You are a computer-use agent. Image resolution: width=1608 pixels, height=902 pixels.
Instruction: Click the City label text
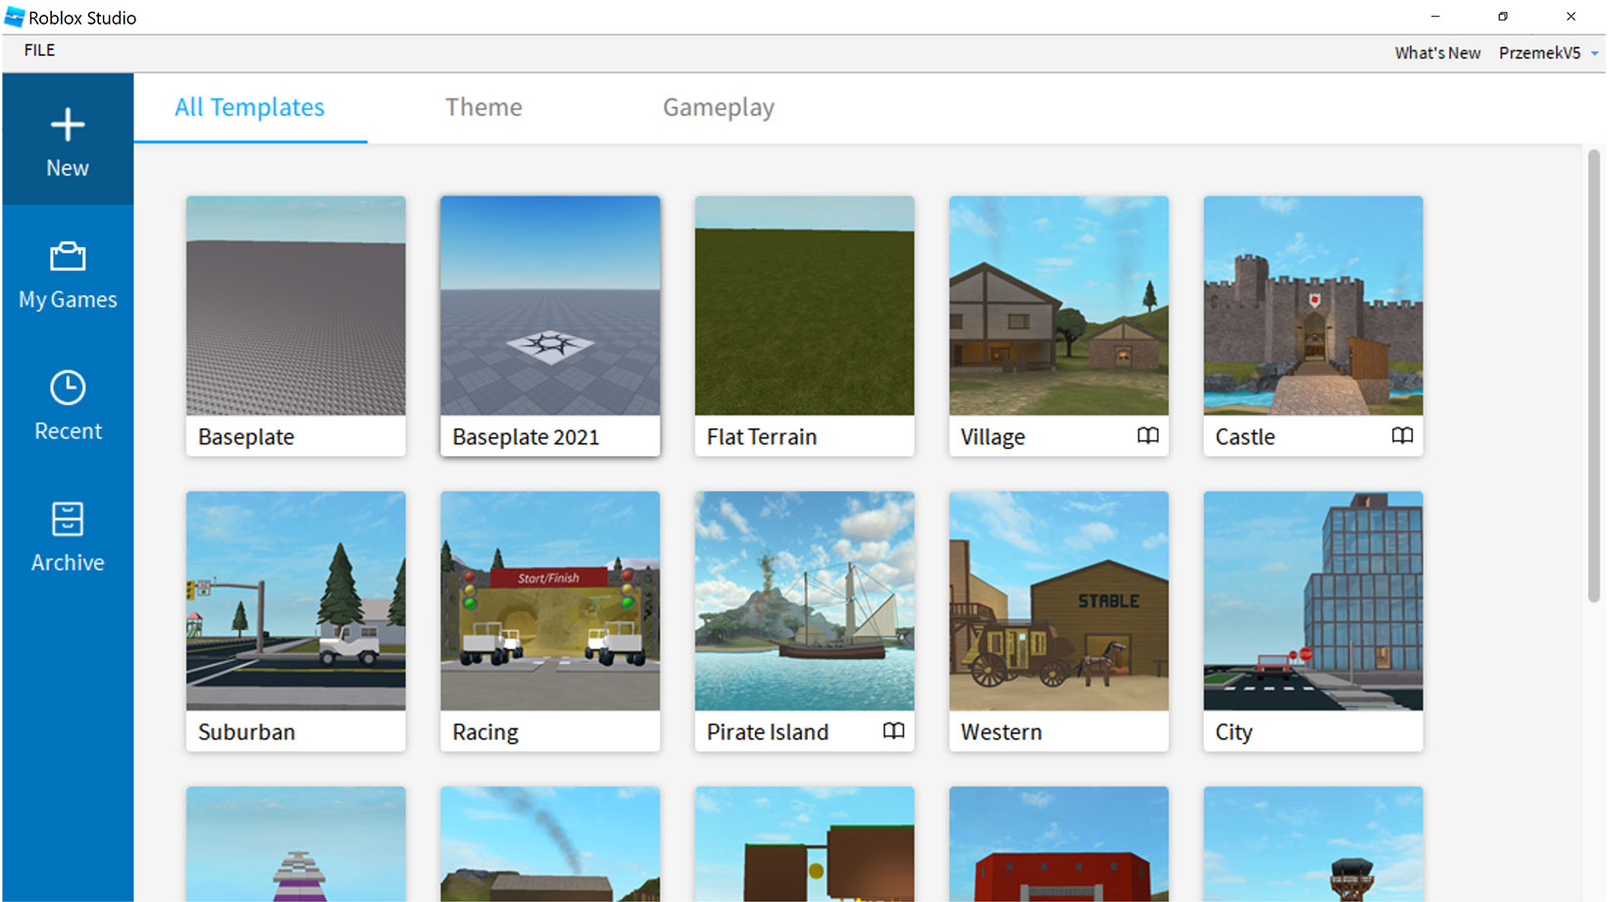pos(1233,732)
